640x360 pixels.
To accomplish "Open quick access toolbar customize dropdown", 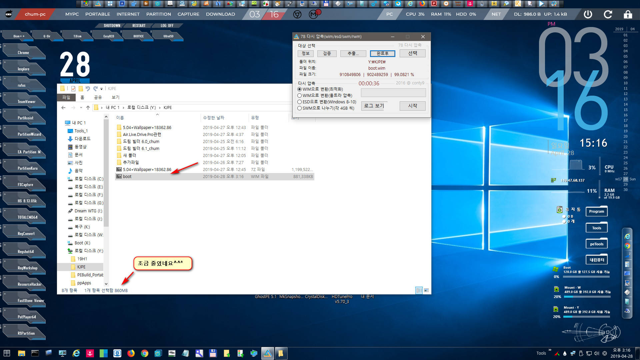I will (x=102, y=89).
